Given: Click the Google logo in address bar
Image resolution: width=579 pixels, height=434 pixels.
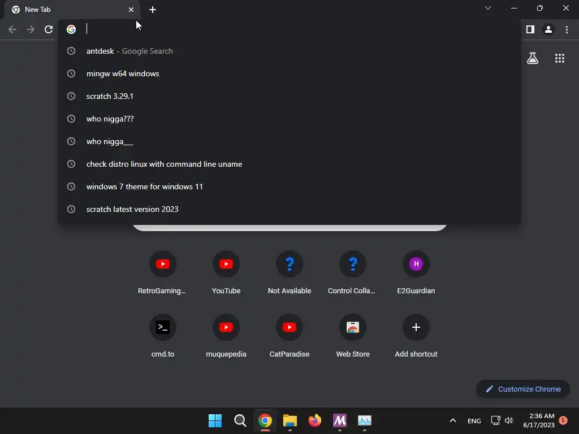Looking at the screenshot, I should [71, 29].
